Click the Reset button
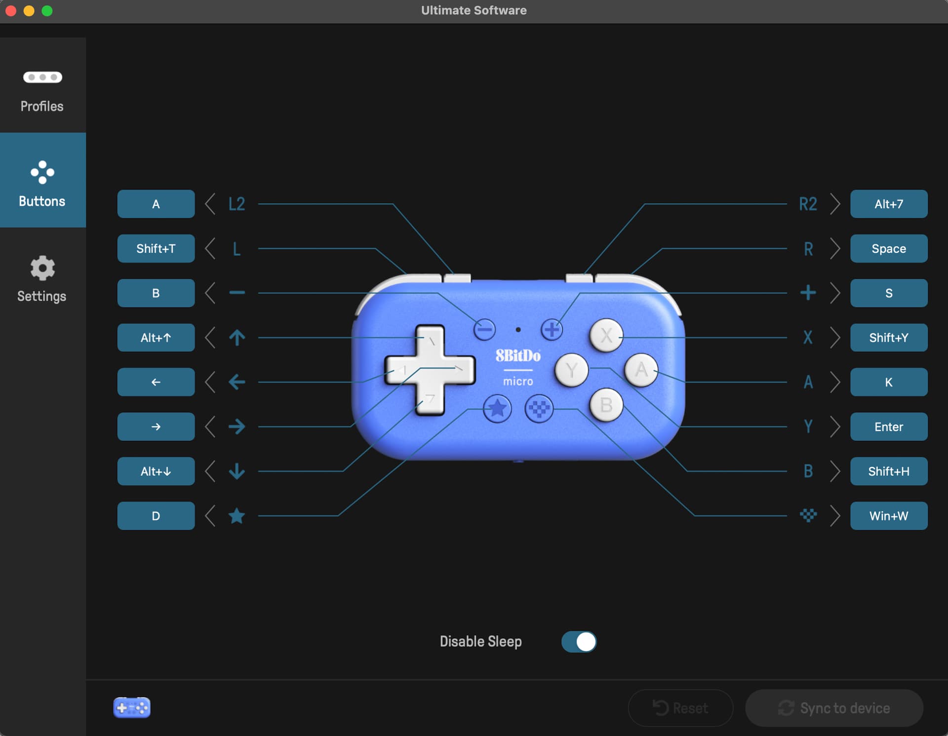 (680, 708)
